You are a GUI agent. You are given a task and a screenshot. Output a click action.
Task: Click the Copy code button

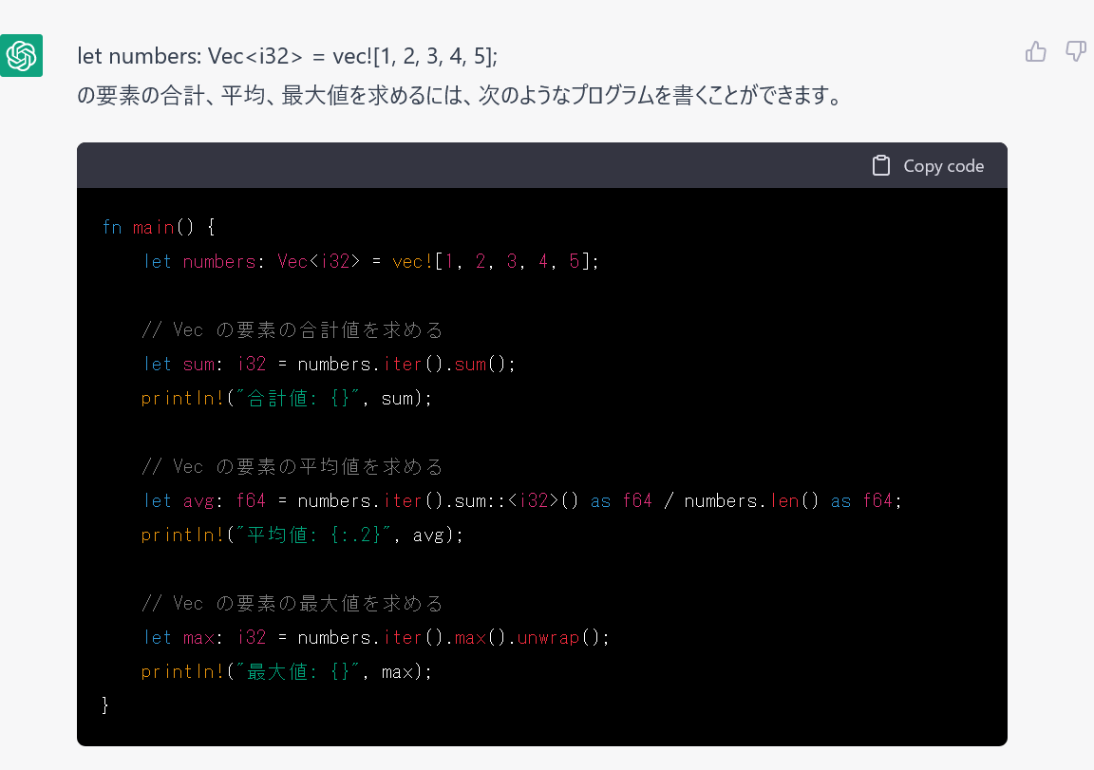point(928,165)
